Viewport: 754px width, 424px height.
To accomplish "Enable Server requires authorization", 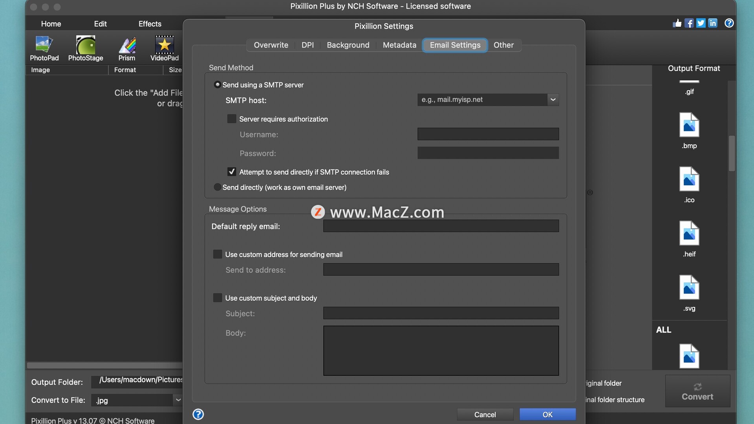I will pyautogui.click(x=232, y=119).
